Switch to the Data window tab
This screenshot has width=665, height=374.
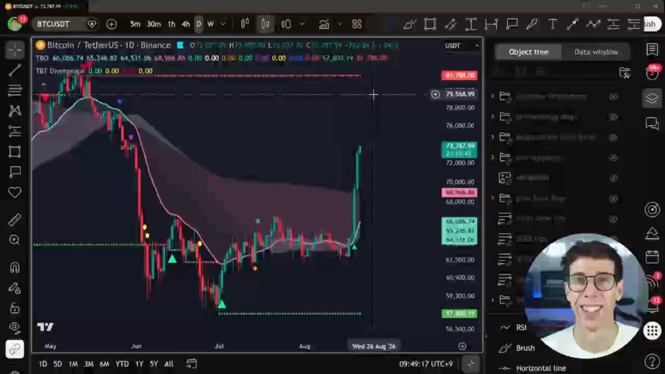[x=596, y=52]
